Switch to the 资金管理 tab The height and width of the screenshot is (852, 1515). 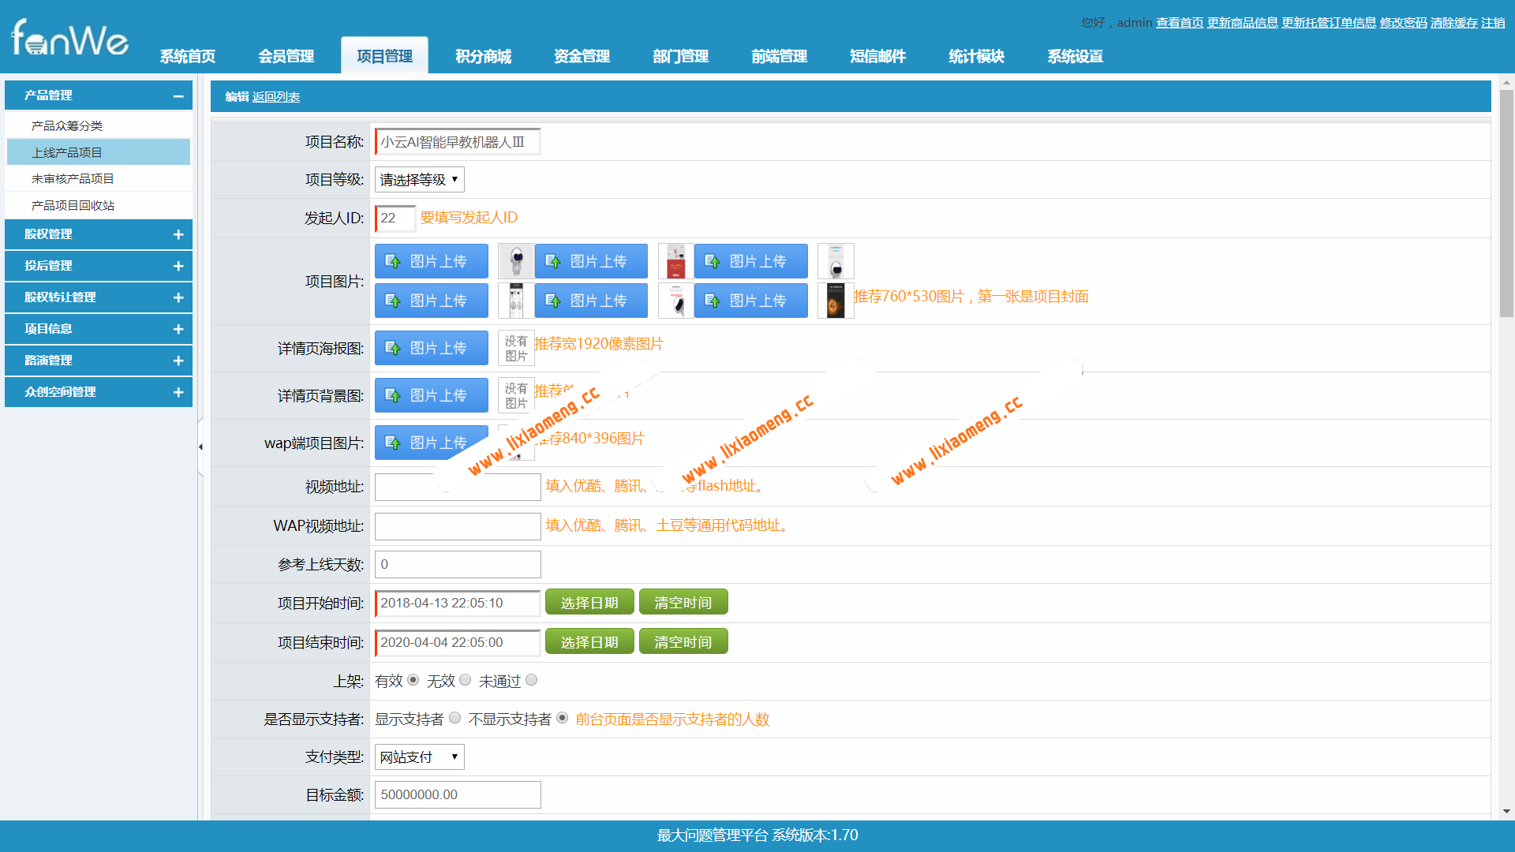[582, 56]
